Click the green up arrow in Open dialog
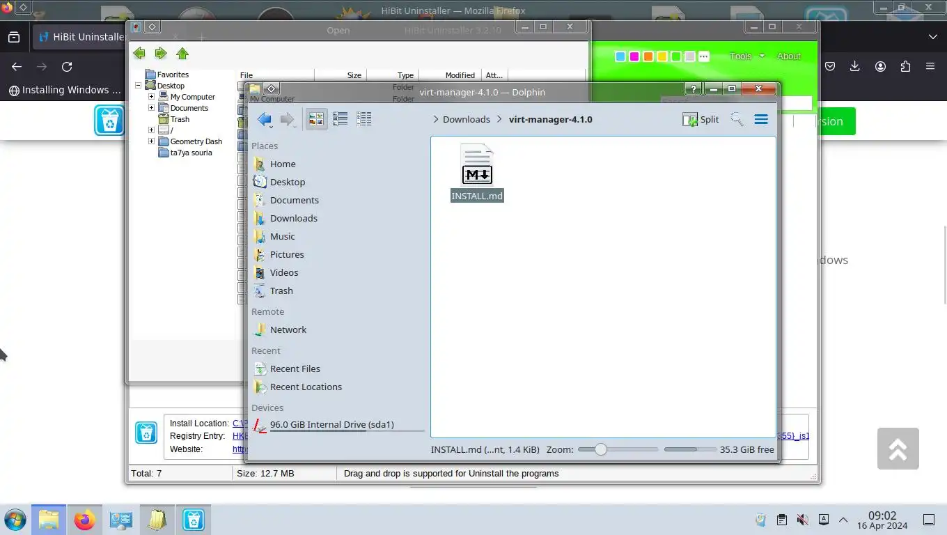The image size is (947, 535). 182,54
